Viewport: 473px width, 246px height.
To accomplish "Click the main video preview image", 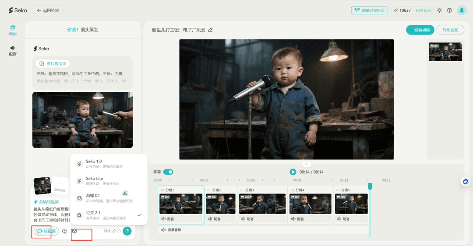I will 286,99.
